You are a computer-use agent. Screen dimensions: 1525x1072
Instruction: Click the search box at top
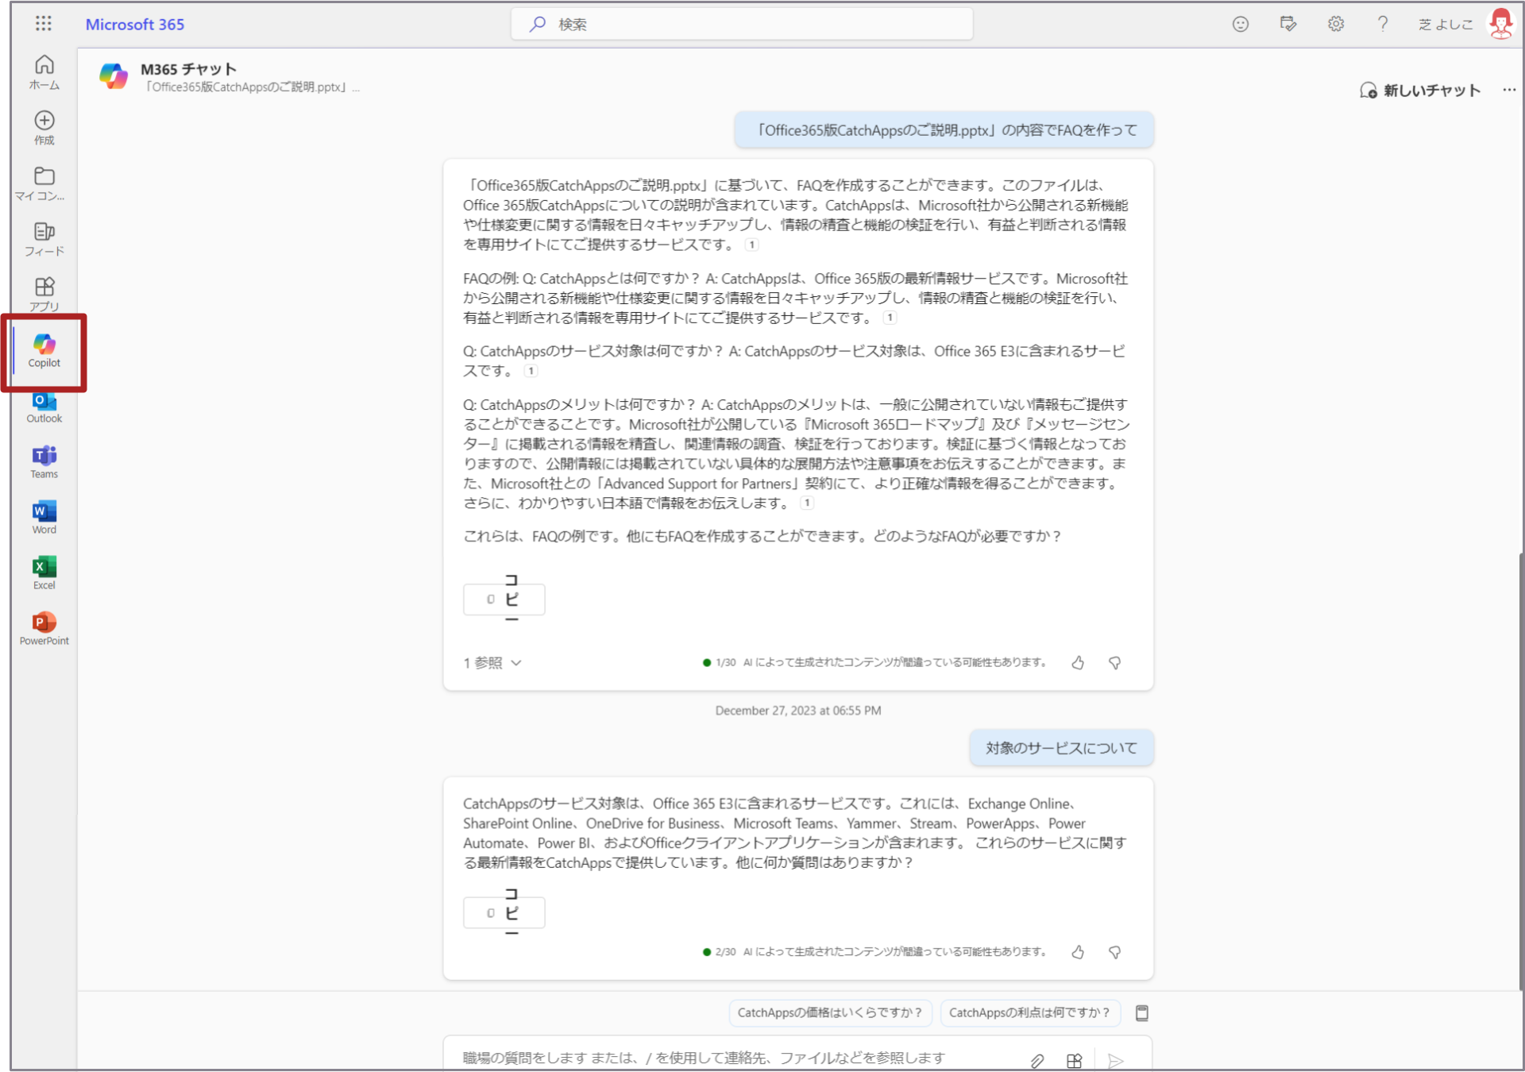742,24
